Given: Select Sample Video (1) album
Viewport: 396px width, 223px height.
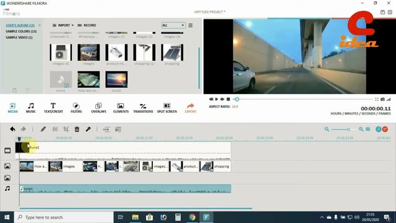Looking at the screenshot, I should pos(19,37).
